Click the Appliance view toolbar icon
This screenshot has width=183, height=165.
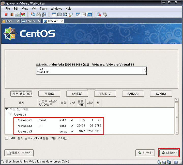[x=84, y=15]
